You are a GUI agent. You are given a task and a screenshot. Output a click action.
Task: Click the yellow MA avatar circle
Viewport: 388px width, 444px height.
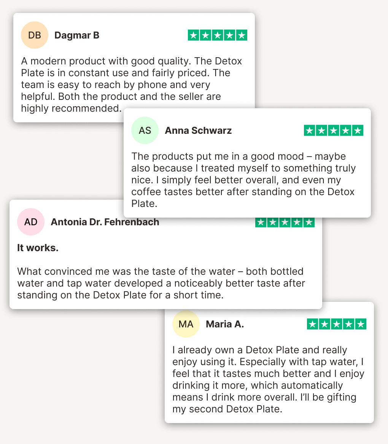point(186,324)
